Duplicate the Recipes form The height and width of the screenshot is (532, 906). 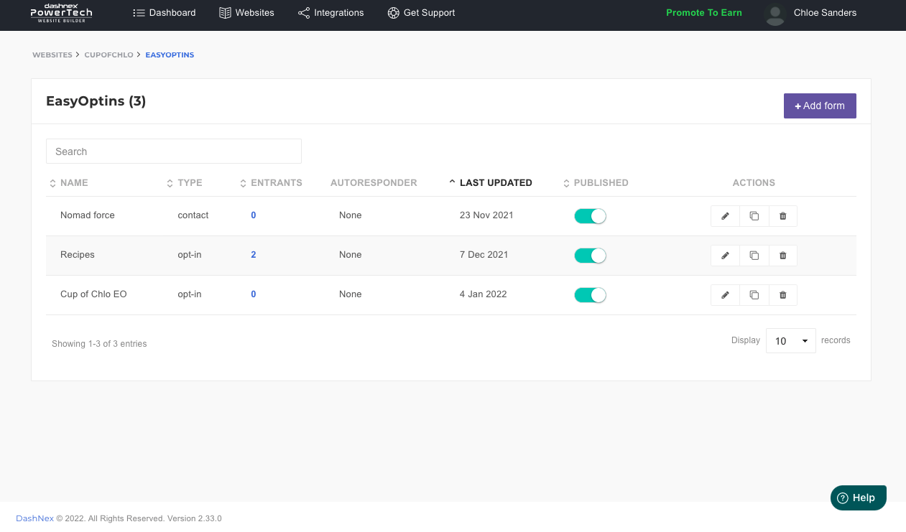point(754,256)
